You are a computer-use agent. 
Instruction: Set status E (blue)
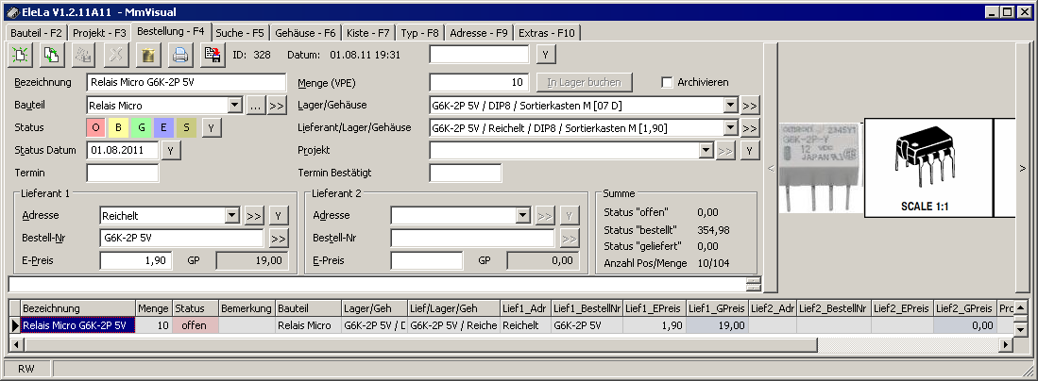click(163, 127)
